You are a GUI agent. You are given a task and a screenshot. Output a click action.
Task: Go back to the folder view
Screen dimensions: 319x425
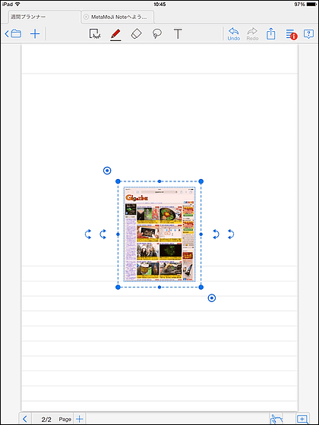[x=13, y=34]
